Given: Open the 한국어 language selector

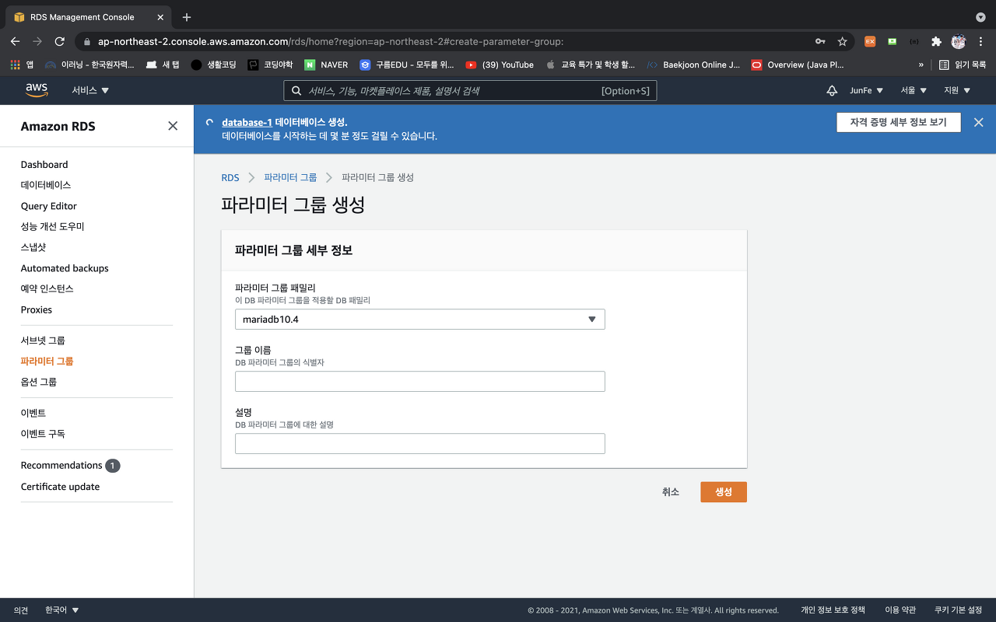Looking at the screenshot, I should coord(62,610).
